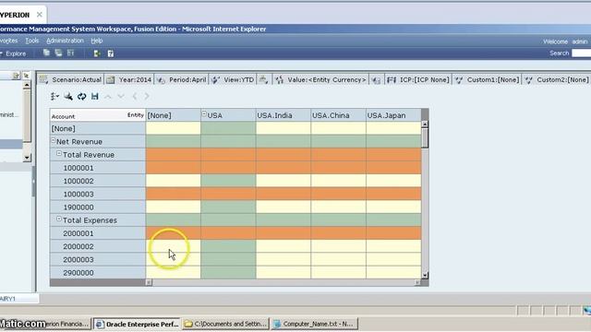Click the Scenario dimension icon

(43, 79)
